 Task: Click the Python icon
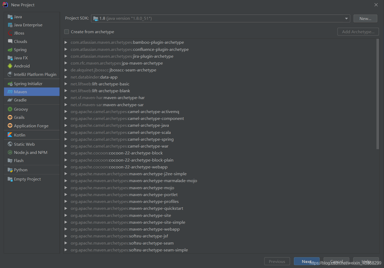pyautogui.click(x=10, y=170)
